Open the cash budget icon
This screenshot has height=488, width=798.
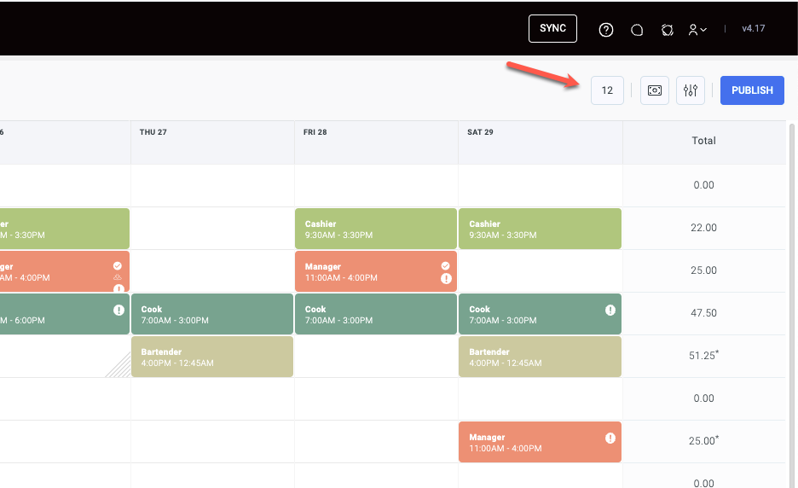655,90
